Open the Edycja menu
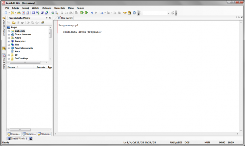Image resolution: width=245 pixels, height=146 pixels. [x=16, y=8]
